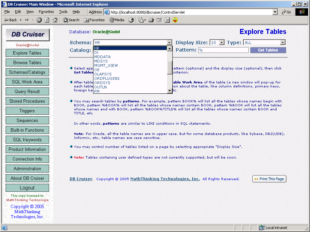Open Stored Procedures from sidebar
This screenshot has height=232, width=310.
(27, 101)
